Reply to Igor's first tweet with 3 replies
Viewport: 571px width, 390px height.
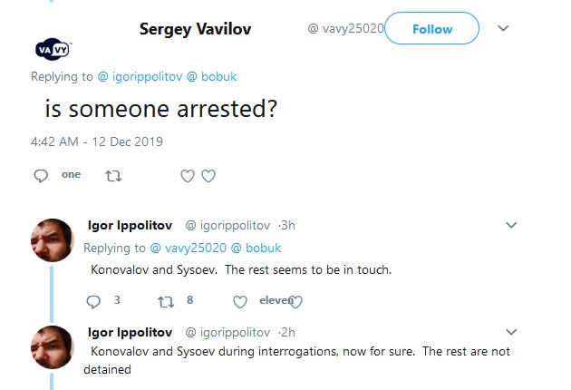click(94, 300)
